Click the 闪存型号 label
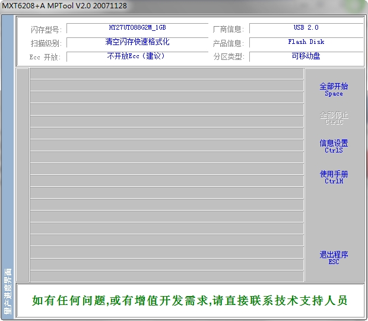The height and width of the screenshot is (321, 368). point(46,29)
